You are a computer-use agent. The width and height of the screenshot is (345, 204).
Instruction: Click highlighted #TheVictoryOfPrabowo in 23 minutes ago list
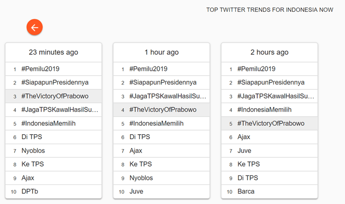tap(55, 96)
